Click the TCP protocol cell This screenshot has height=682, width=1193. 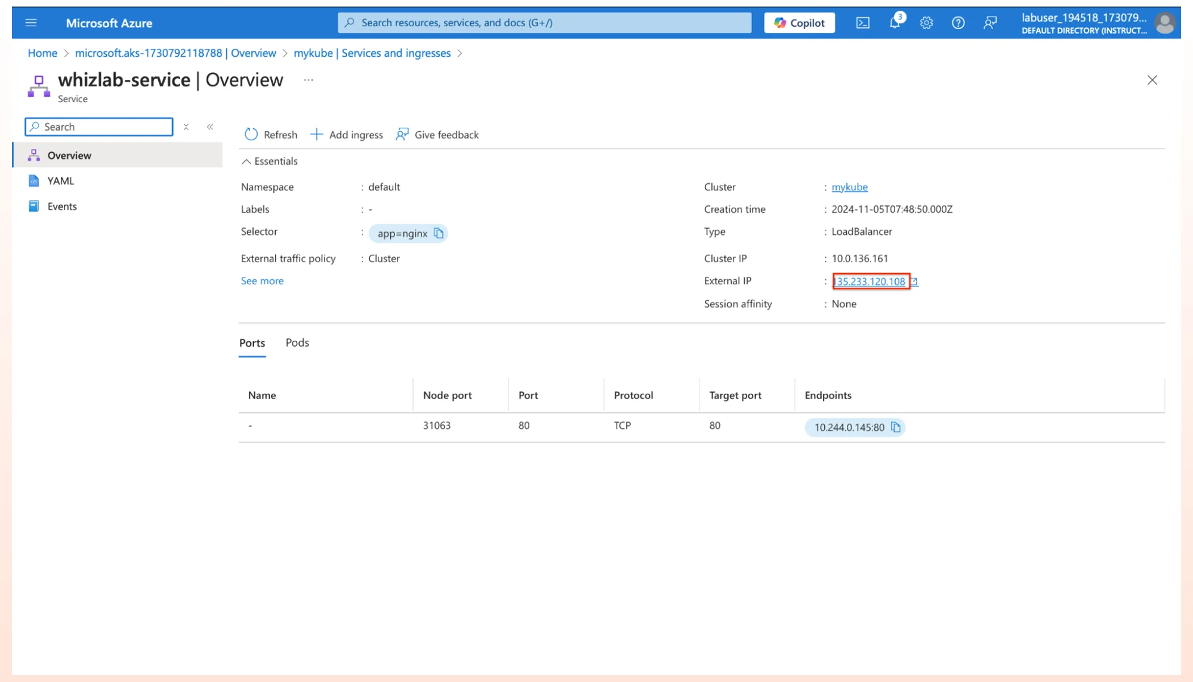point(622,425)
